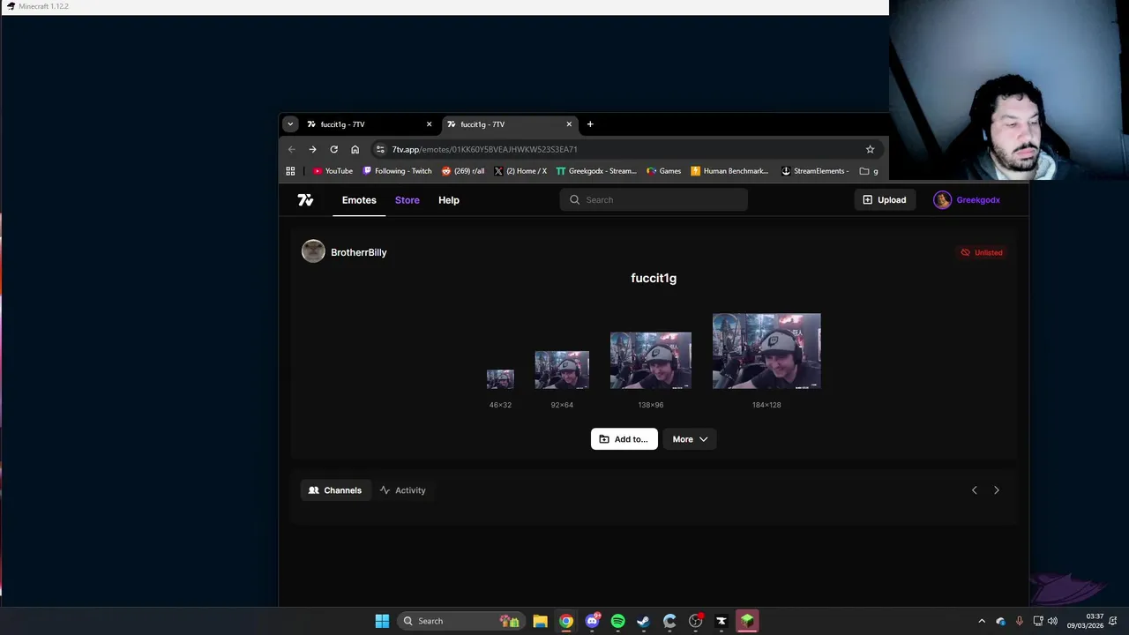Open the Minecraft taskbar icon
This screenshot has height=635, width=1129.
point(747,621)
